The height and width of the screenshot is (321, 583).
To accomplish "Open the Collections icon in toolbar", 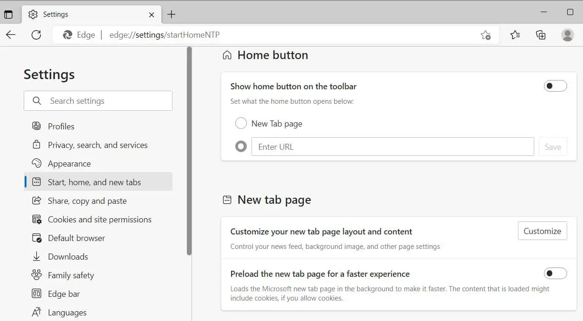I will 541,35.
